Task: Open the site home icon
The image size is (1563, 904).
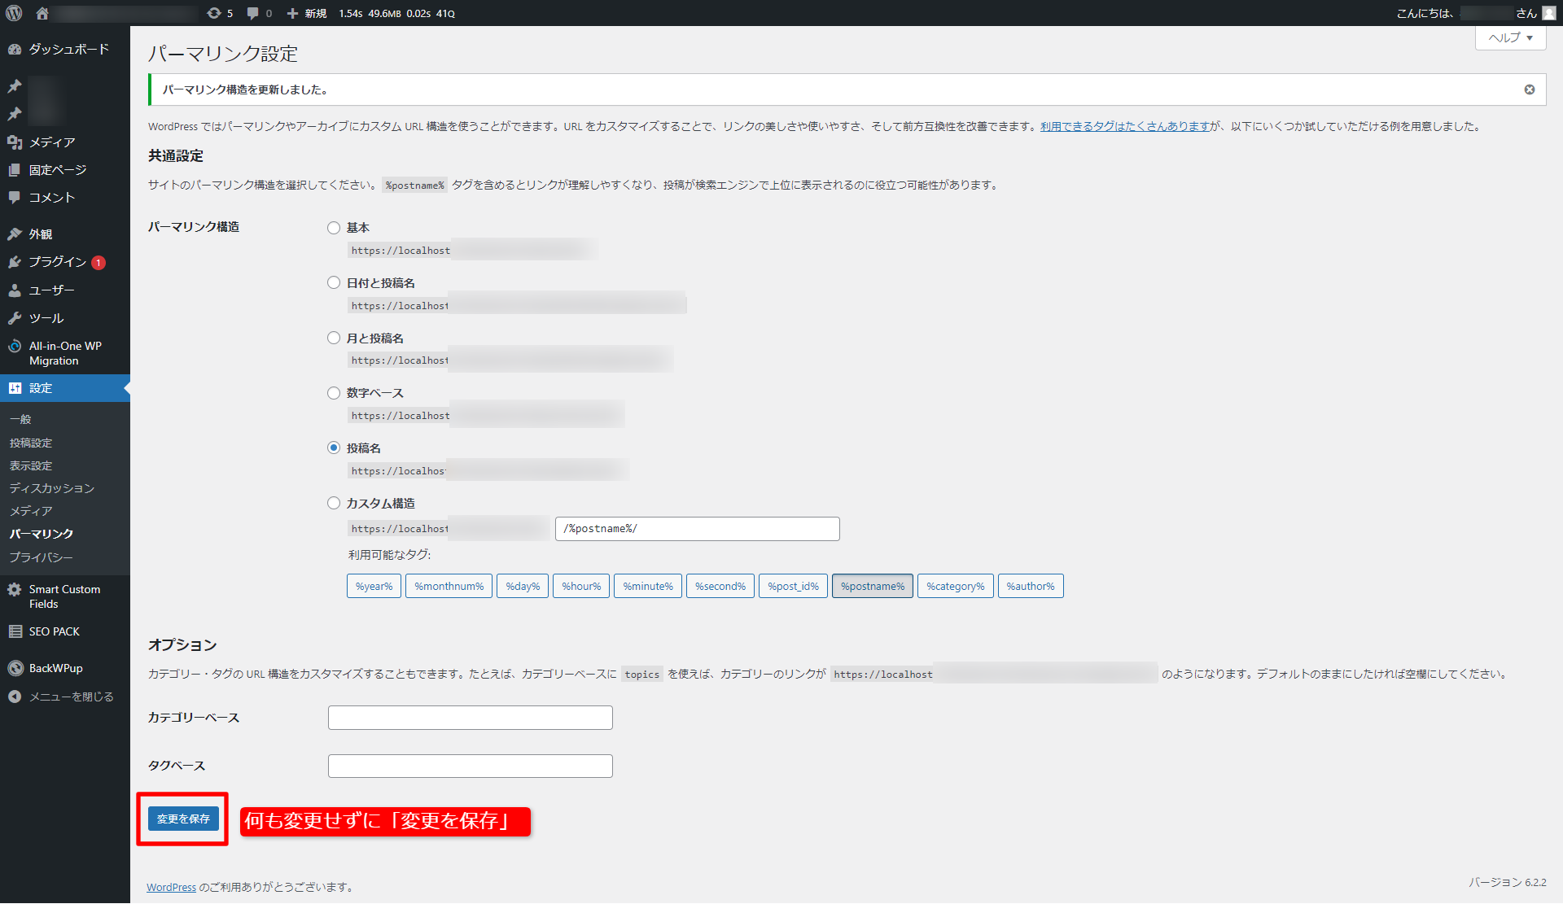Action: tap(42, 13)
